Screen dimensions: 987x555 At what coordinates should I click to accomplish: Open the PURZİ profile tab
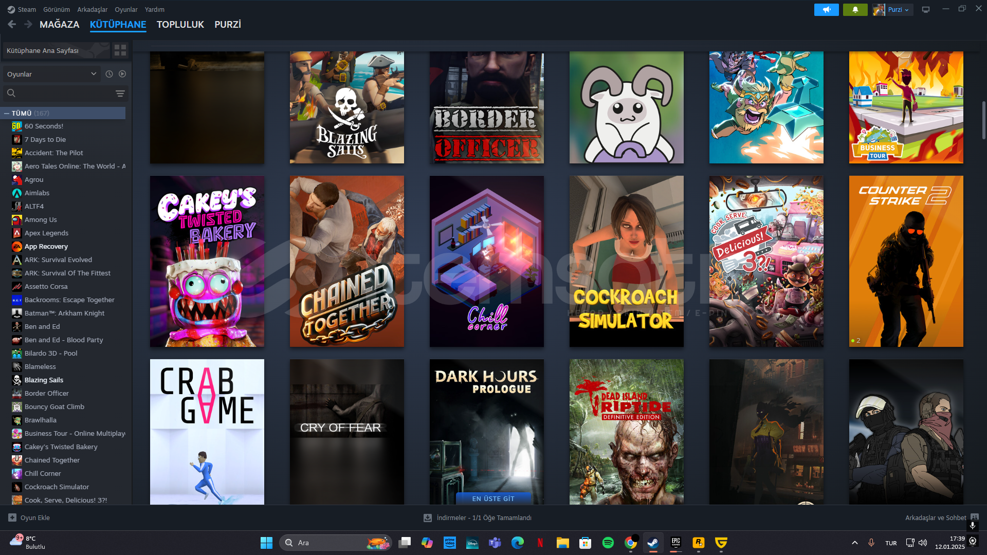tap(228, 24)
